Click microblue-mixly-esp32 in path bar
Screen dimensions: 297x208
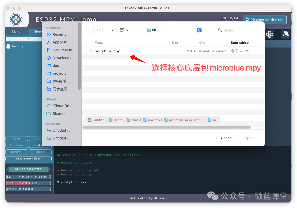[184, 120]
